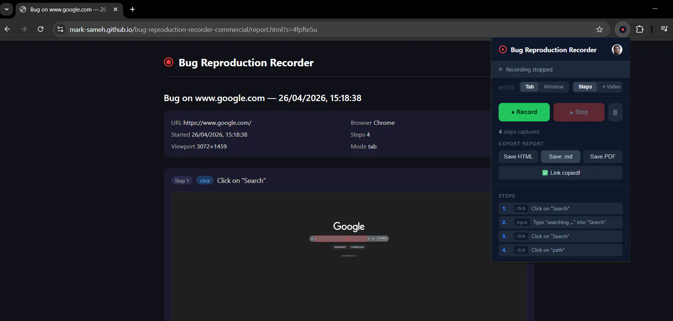The height and width of the screenshot is (321, 673).
Task: Select popup step 3 Click on "Search"
Action: 560,236
